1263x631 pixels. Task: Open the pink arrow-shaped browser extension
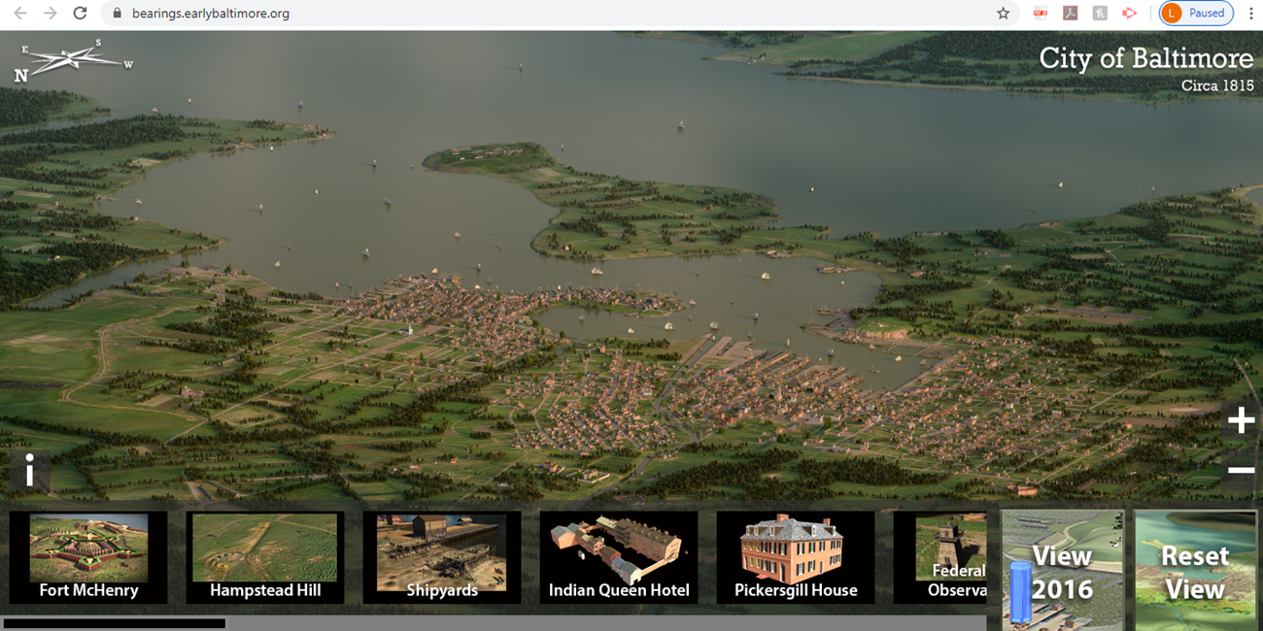point(1129,13)
